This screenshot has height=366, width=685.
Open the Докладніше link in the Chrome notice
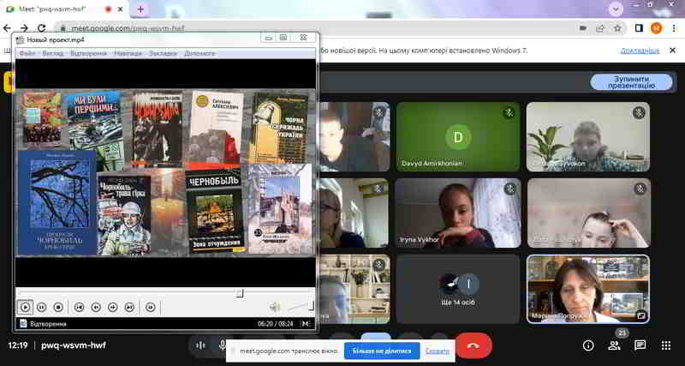click(x=640, y=51)
